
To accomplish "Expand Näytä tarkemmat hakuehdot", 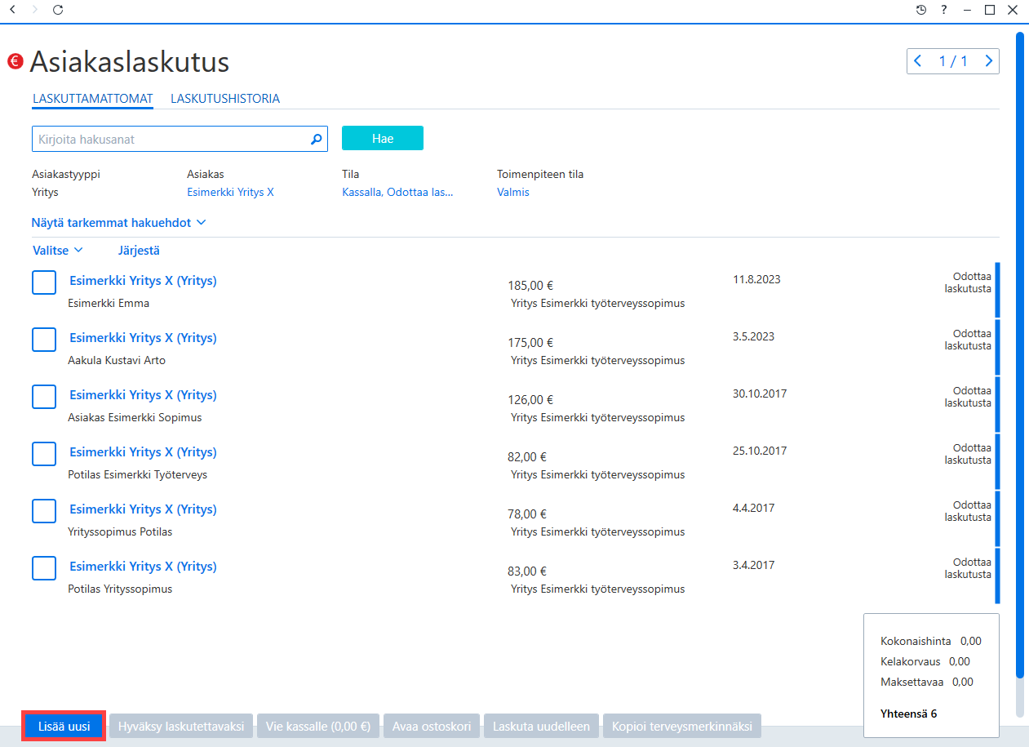I will 119,222.
